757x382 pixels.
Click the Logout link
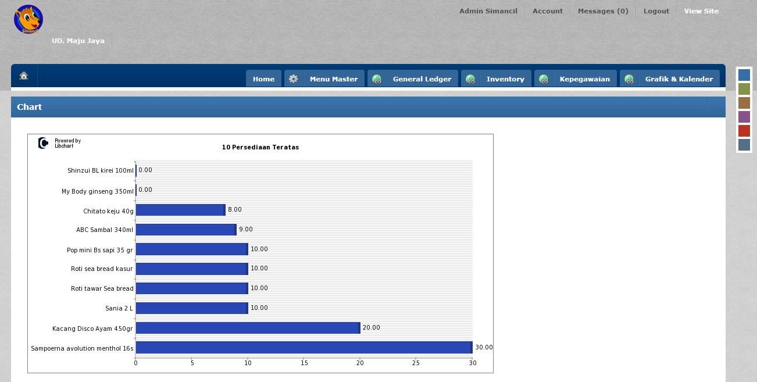(x=656, y=10)
